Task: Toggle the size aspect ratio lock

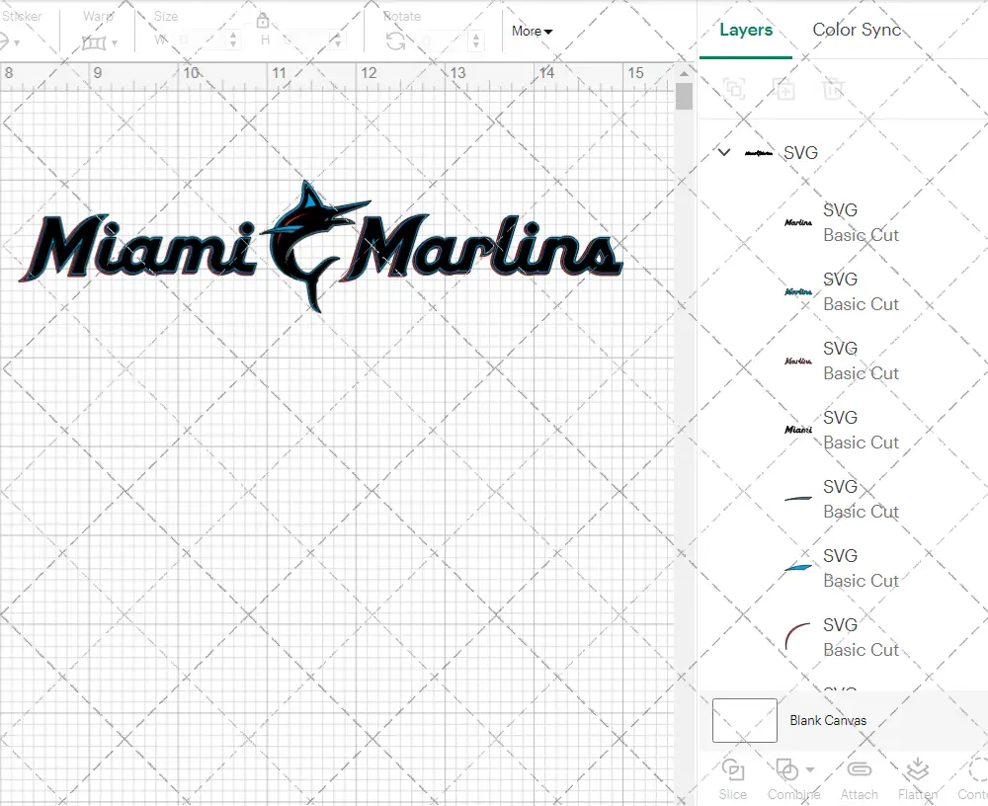Action: (x=263, y=22)
